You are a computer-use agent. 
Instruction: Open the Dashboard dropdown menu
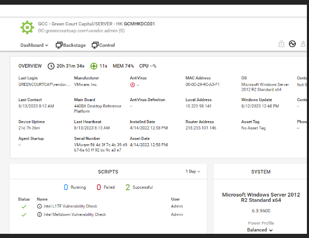pyautogui.click(x=34, y=45)
